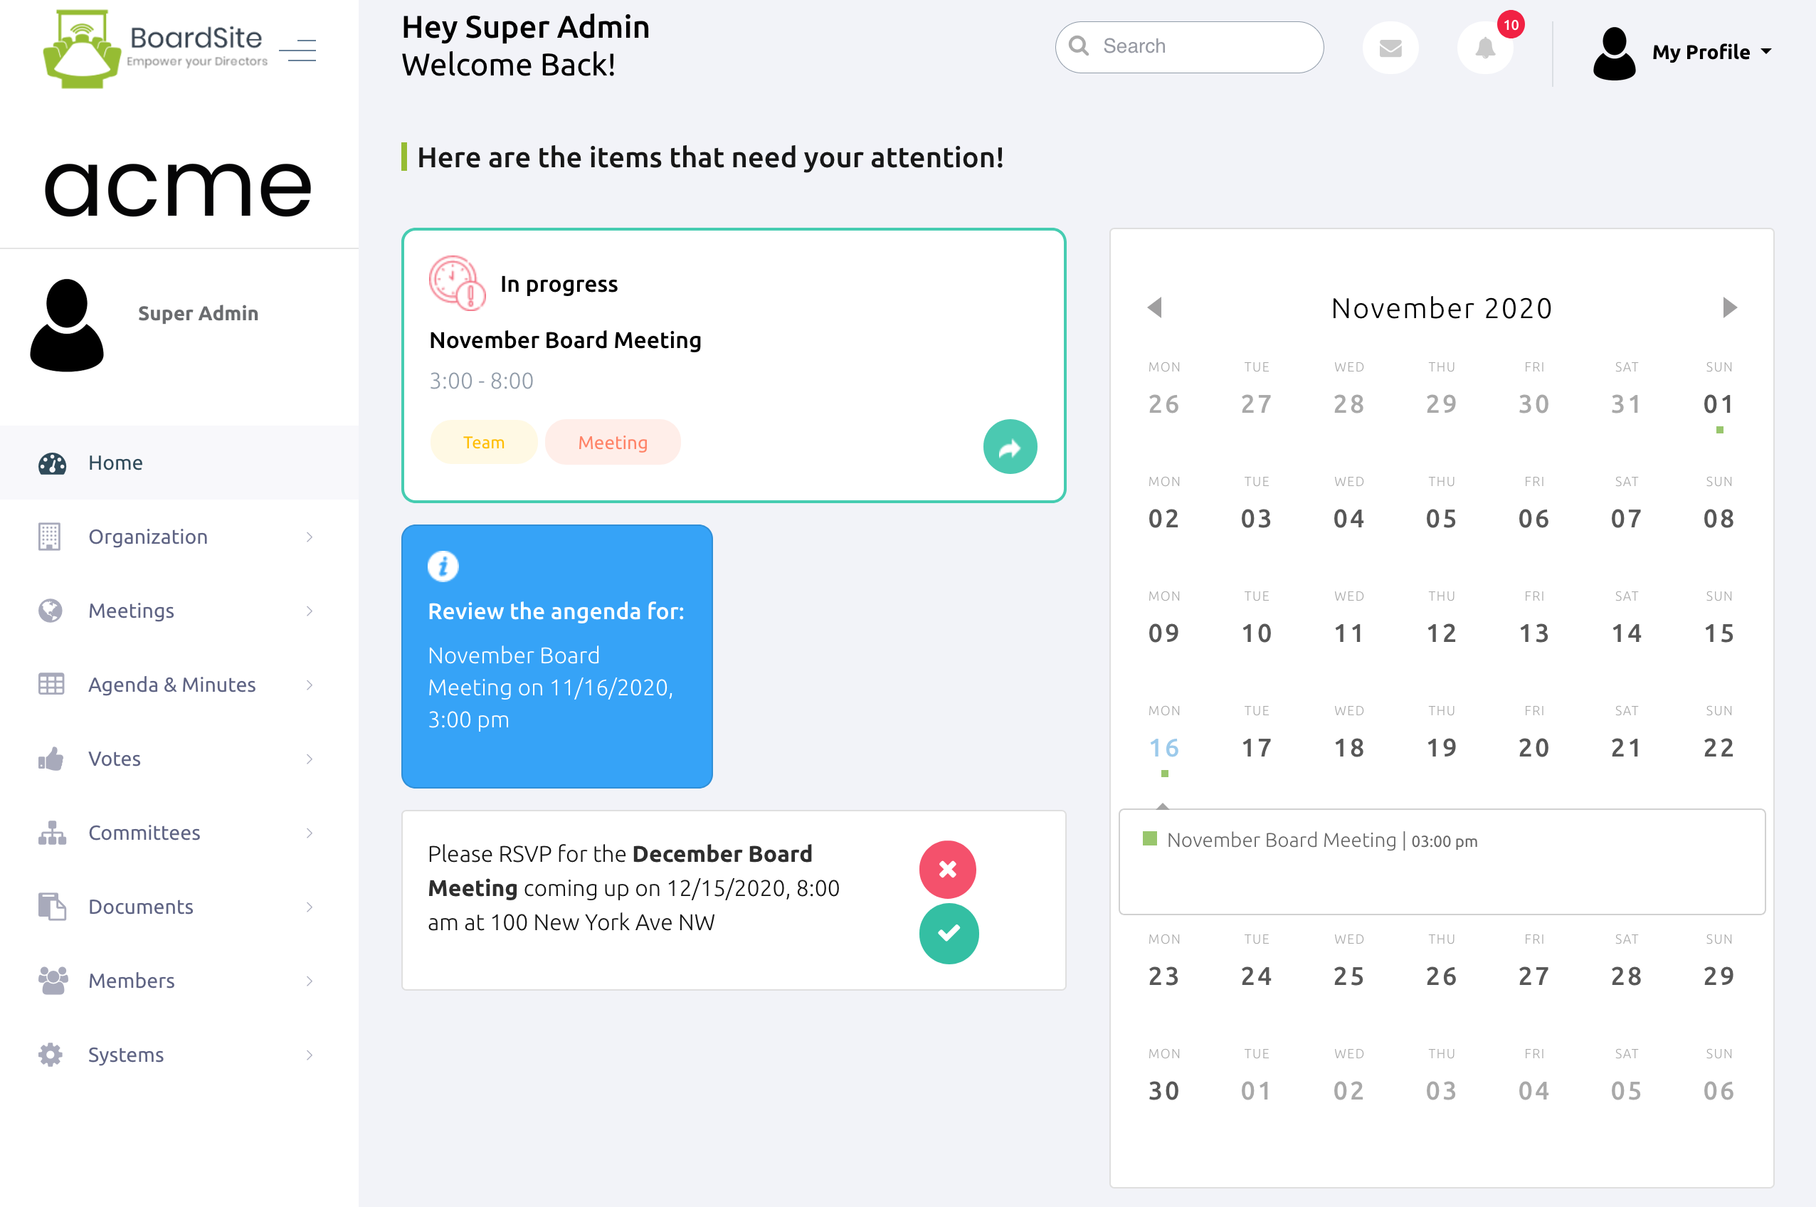1816x1207 pixels.
Task: Decline RSVP with the red X button
Action: pyautogui.click(x=947, y=869)
